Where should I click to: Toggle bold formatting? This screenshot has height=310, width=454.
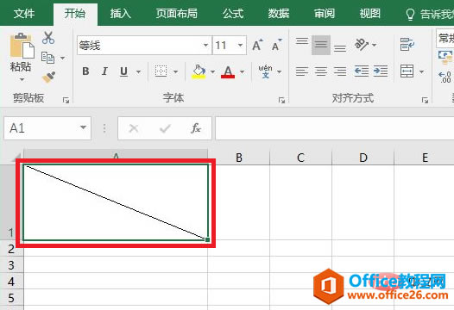coord(85,71)
